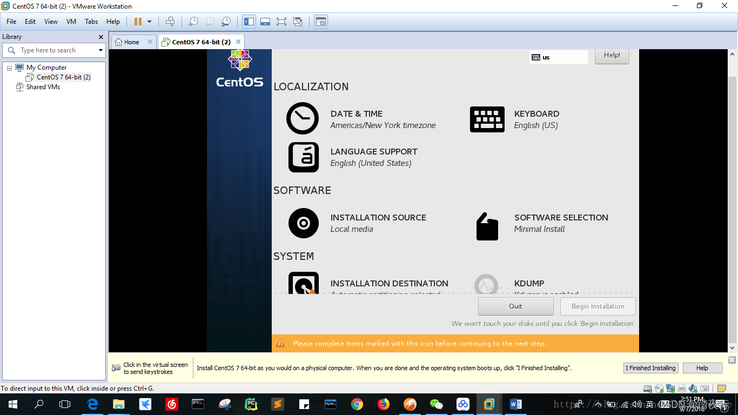The width and height of the screenshot is (738, 415).
Task: Open the Language Support icon
Action: (x=304, y=157)
